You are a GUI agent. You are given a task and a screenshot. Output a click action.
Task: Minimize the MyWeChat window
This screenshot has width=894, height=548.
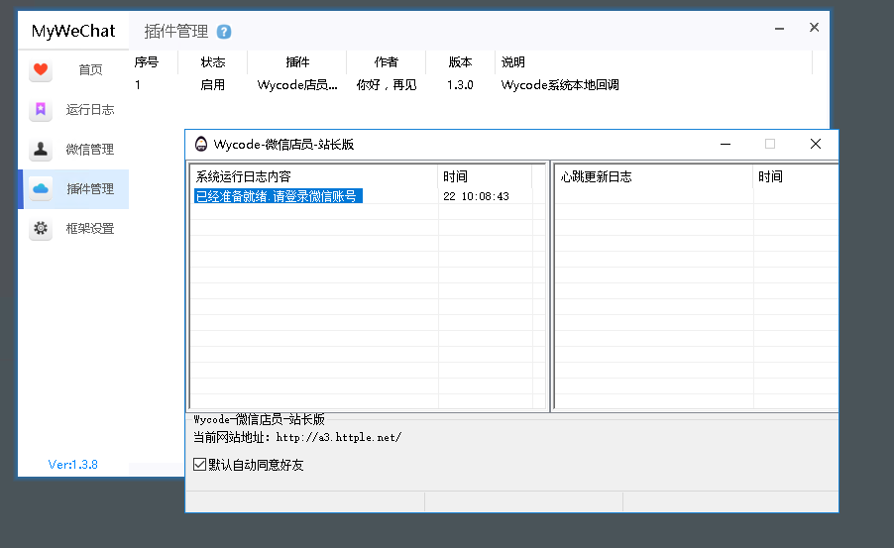click(779, 28)
